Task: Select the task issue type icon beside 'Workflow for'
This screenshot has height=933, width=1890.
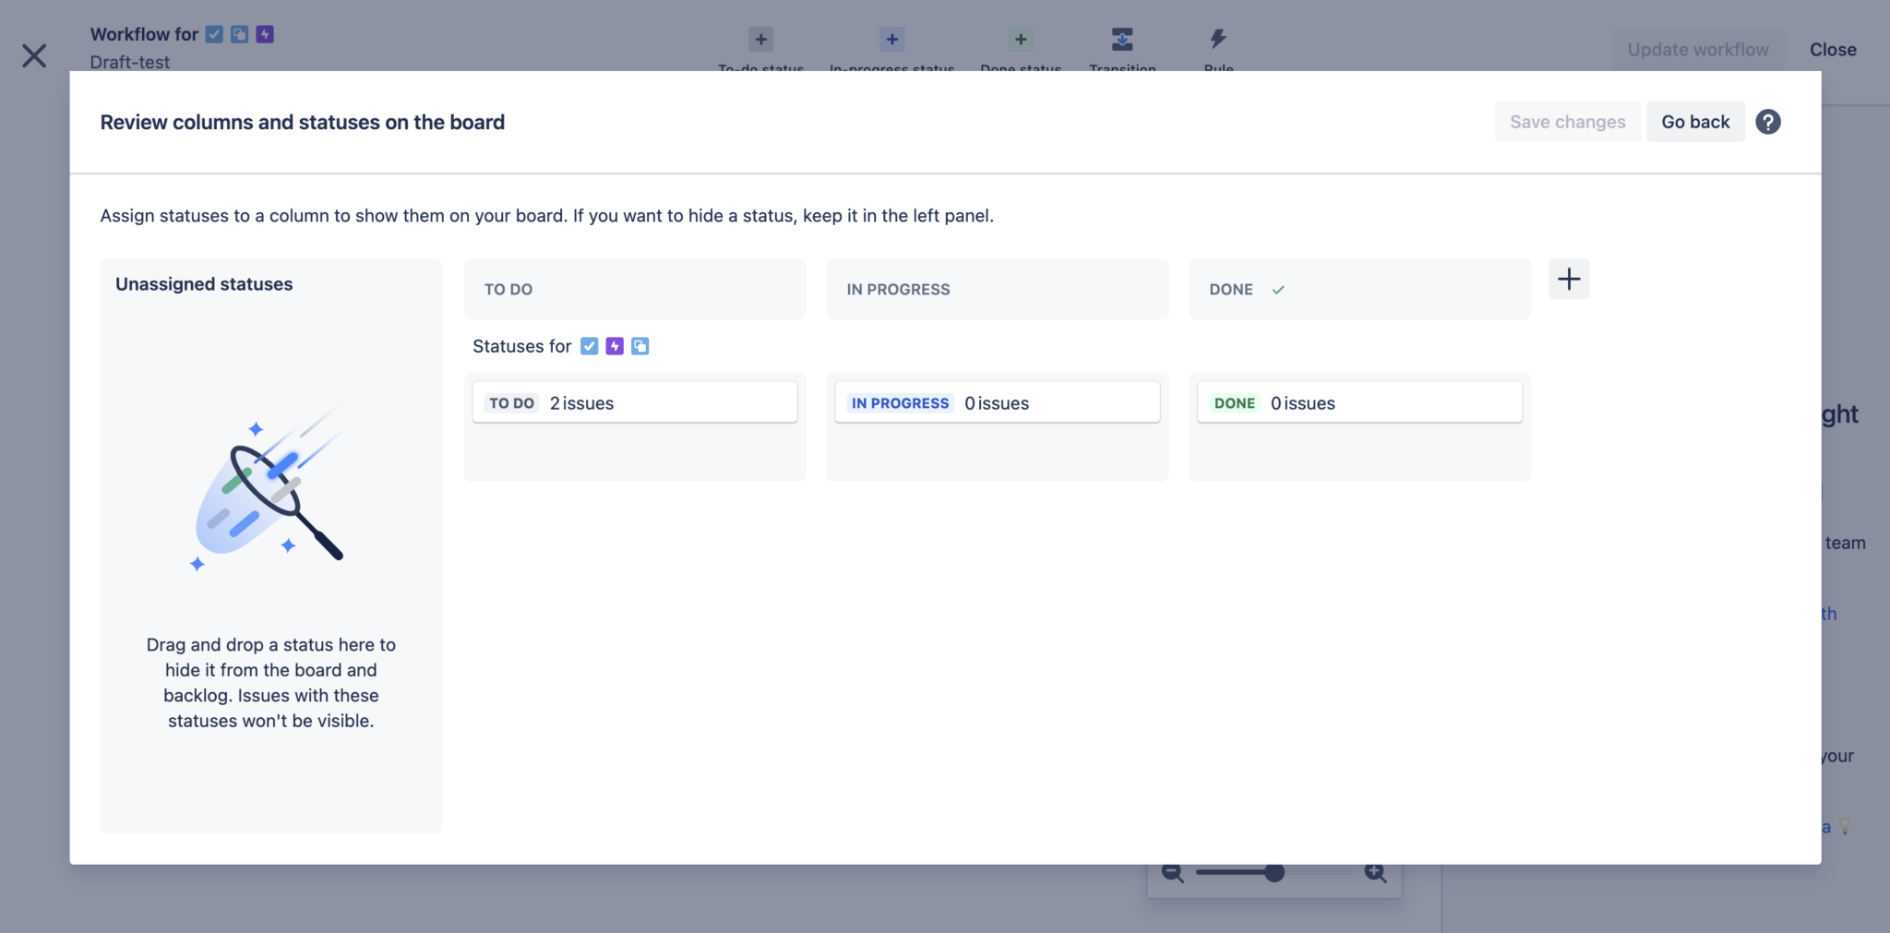Action: 214,34
